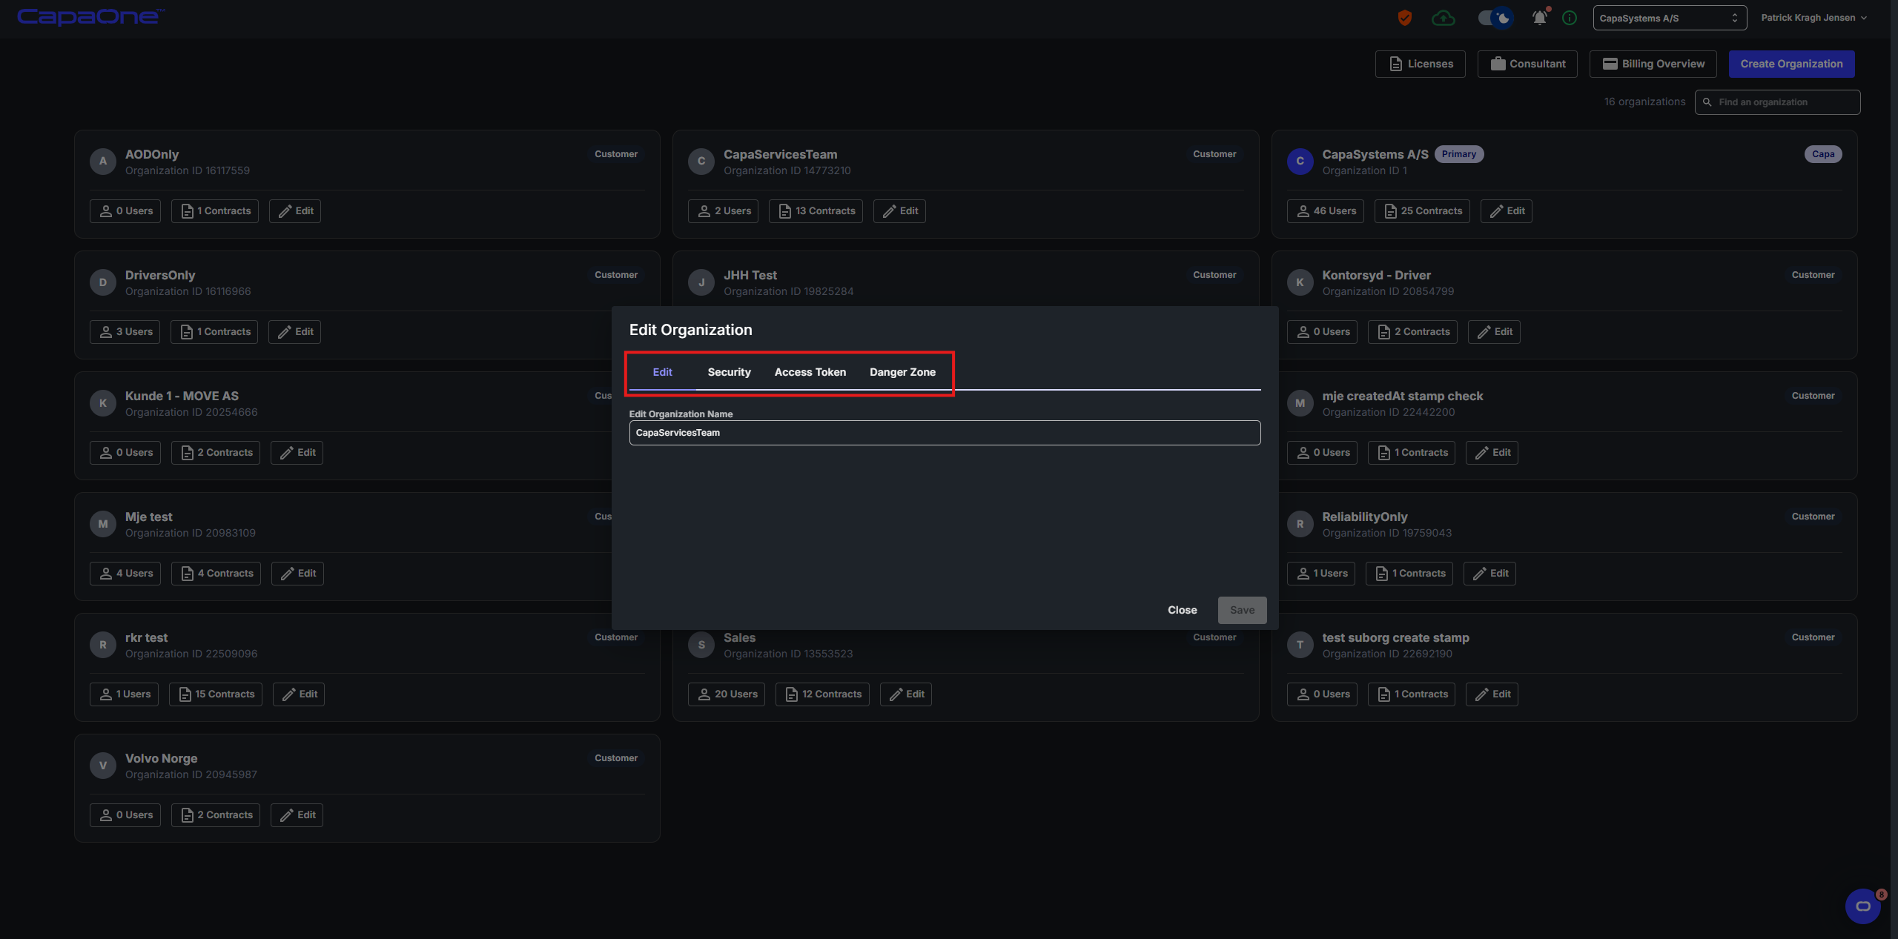This screenshot has width=1898, height=939.
Task: Edit the Sales organization
Action: 906,694
